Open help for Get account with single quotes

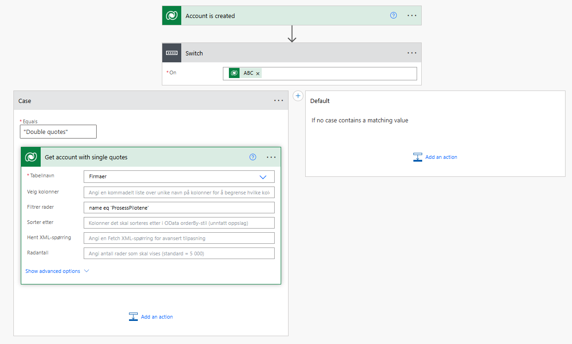pos(252,157)
